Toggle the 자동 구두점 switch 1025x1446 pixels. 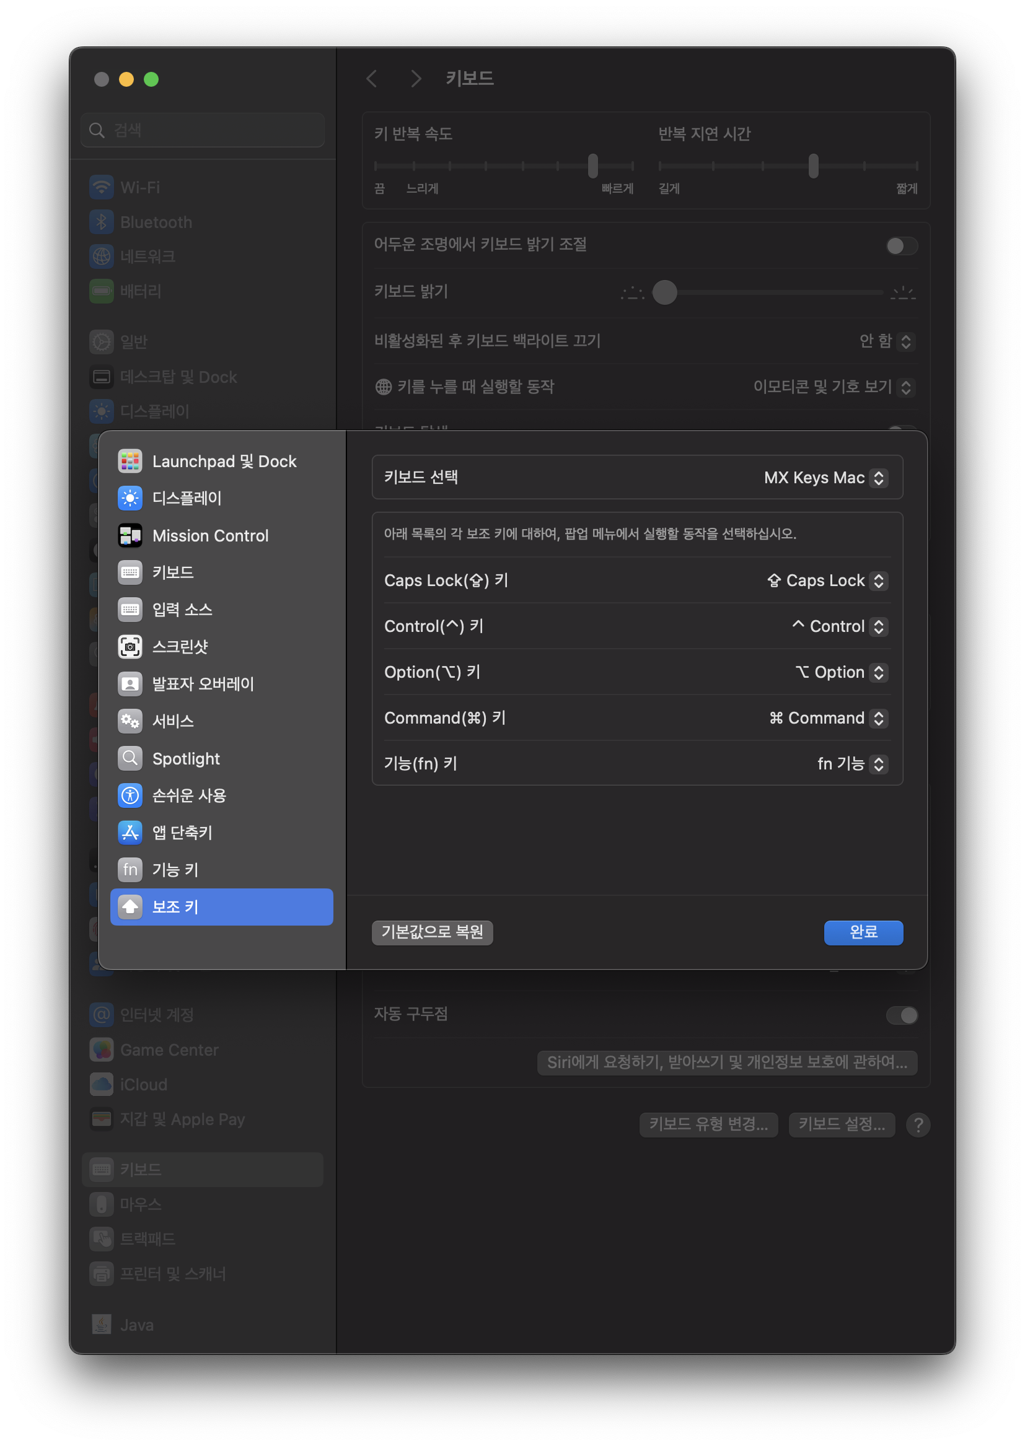901,1015
